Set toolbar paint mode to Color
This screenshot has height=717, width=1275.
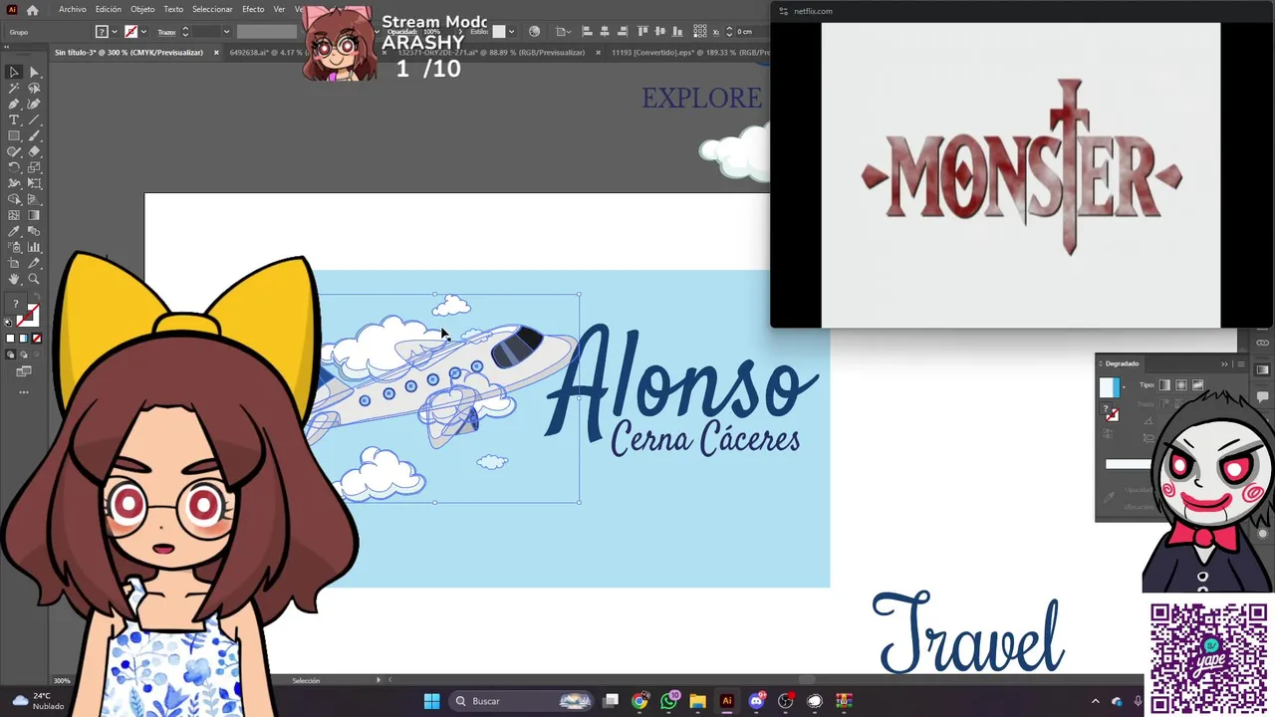tap(10, 339)
